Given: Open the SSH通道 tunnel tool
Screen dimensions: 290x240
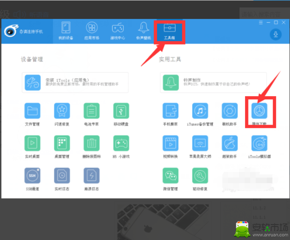Looking at the screenshot, I should click(x=32, y=175).
